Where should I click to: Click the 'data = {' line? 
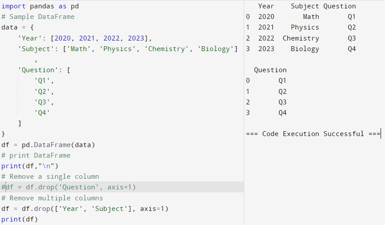[x=17, y=27]
